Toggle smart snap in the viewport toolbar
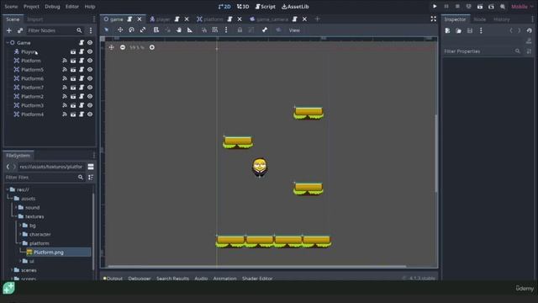Viewport: 538px width, 303px height. click(203, 30)
